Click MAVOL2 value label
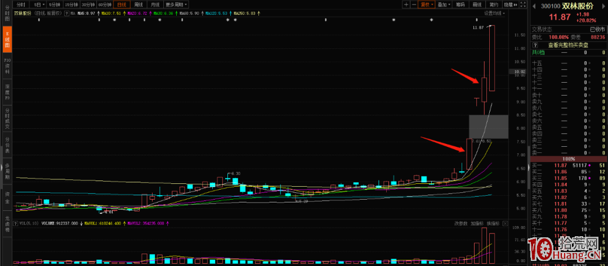The image size is (608, 266). 145,223
